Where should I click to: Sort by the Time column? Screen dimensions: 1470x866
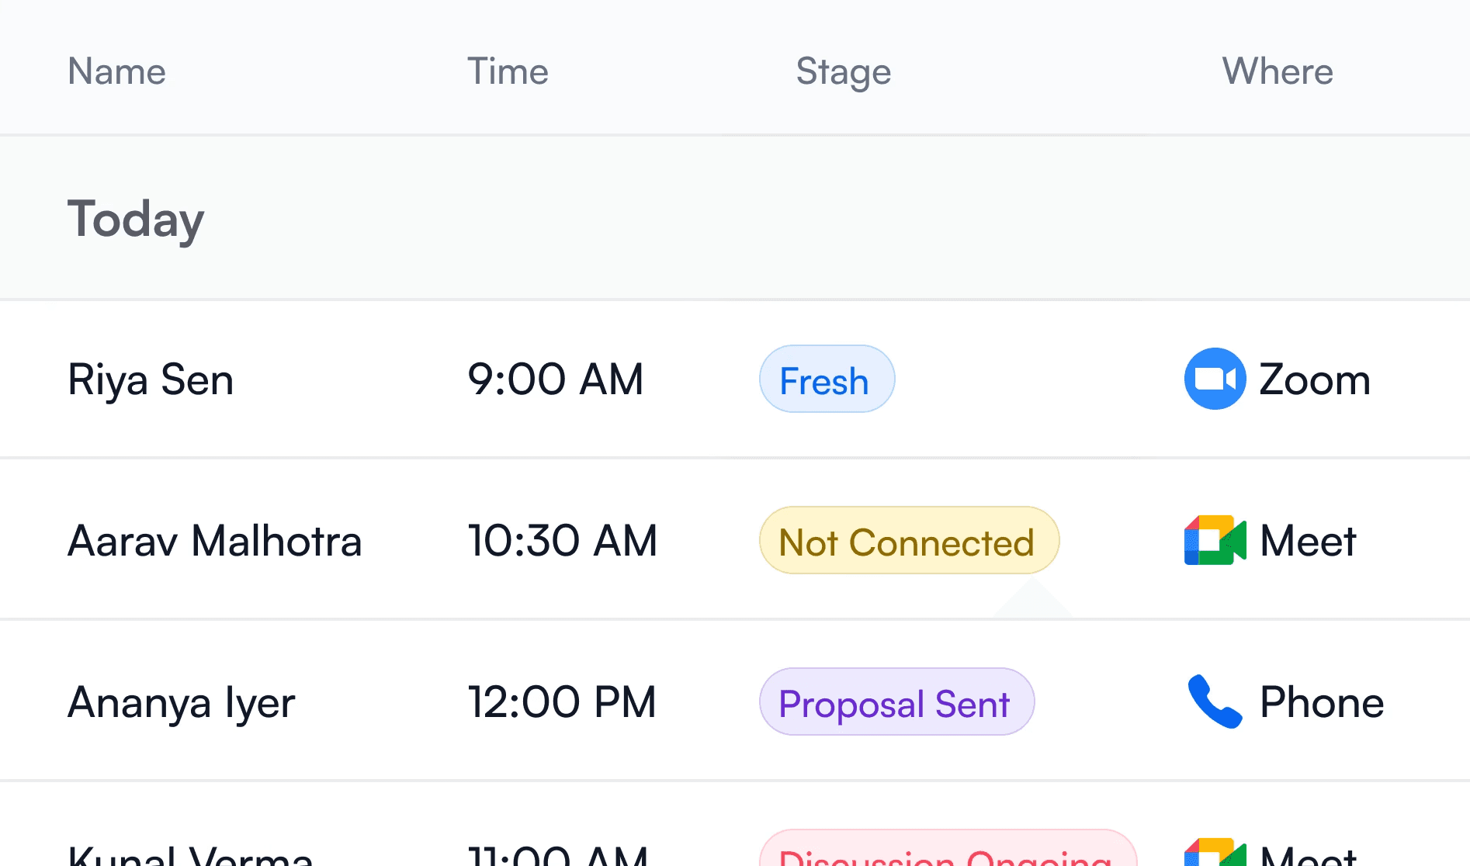(508, 71)
